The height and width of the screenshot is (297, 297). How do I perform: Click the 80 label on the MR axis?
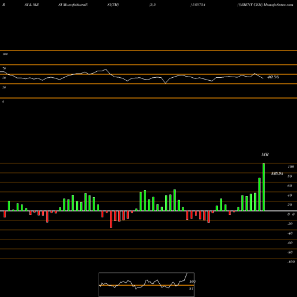pyautogui.click(x=290, y=176)
